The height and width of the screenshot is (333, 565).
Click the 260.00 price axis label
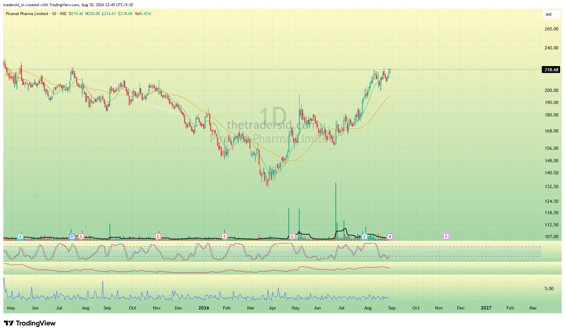(551, 29)
